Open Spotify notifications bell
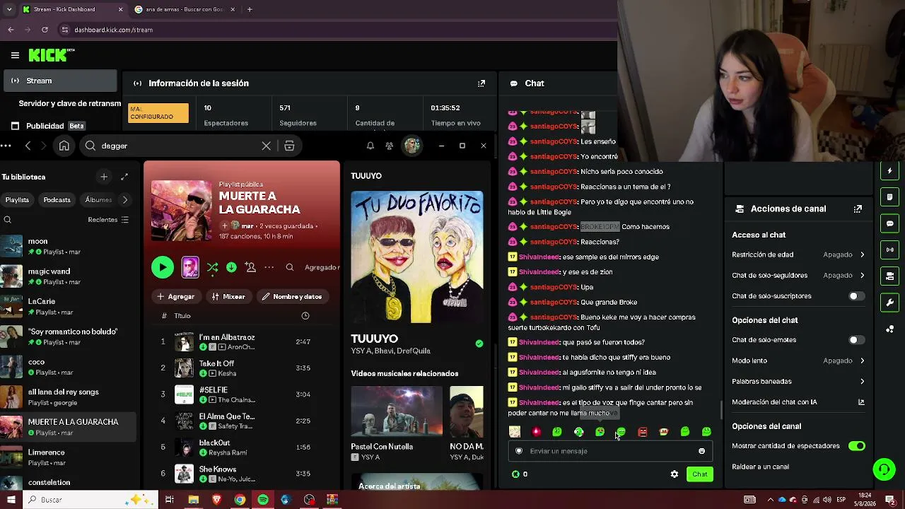The height and width of the screenshot is (509, 905). pyautogui.click(x=370, y=146)
